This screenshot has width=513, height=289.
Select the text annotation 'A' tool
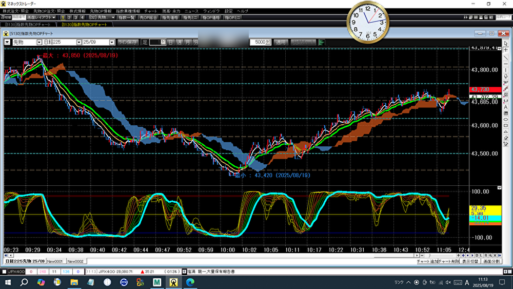pos(506,107)
